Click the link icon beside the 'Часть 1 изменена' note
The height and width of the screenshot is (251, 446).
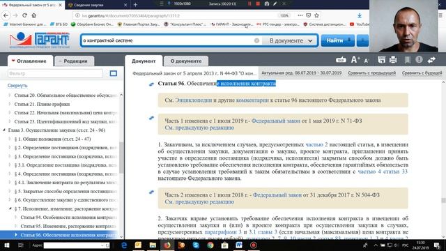click(x=151, y=118)
